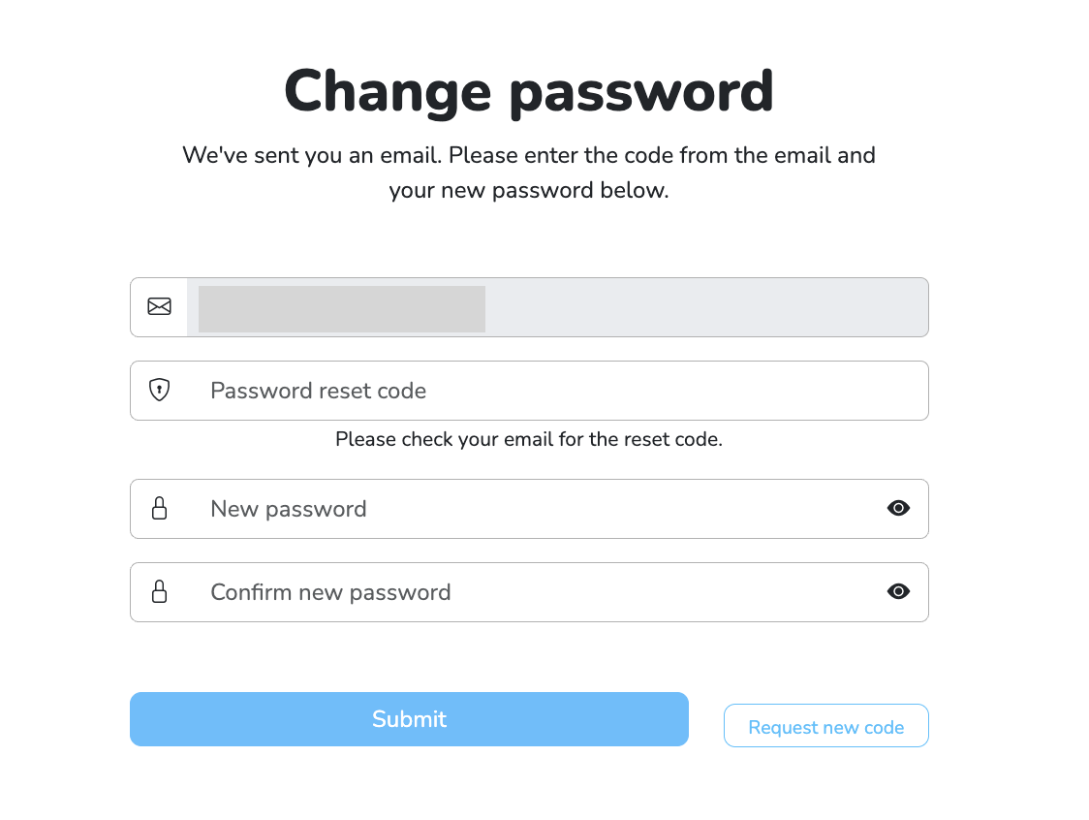The image size is (1089, 820).
Task: Click the word "password" in the heading
Action: (641, 91)
